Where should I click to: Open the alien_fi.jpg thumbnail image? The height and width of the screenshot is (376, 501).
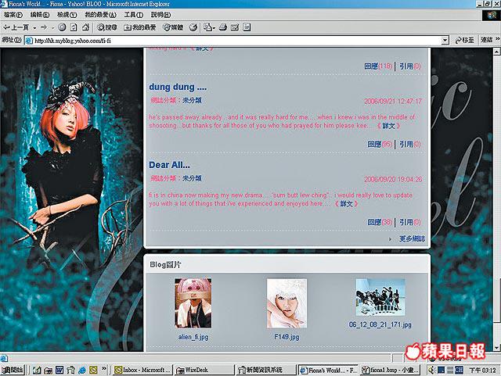point(193,303)
